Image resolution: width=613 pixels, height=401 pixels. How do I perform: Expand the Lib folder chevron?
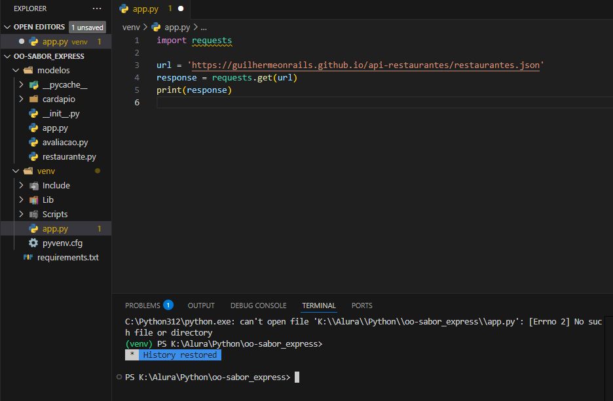click(21, 200)
